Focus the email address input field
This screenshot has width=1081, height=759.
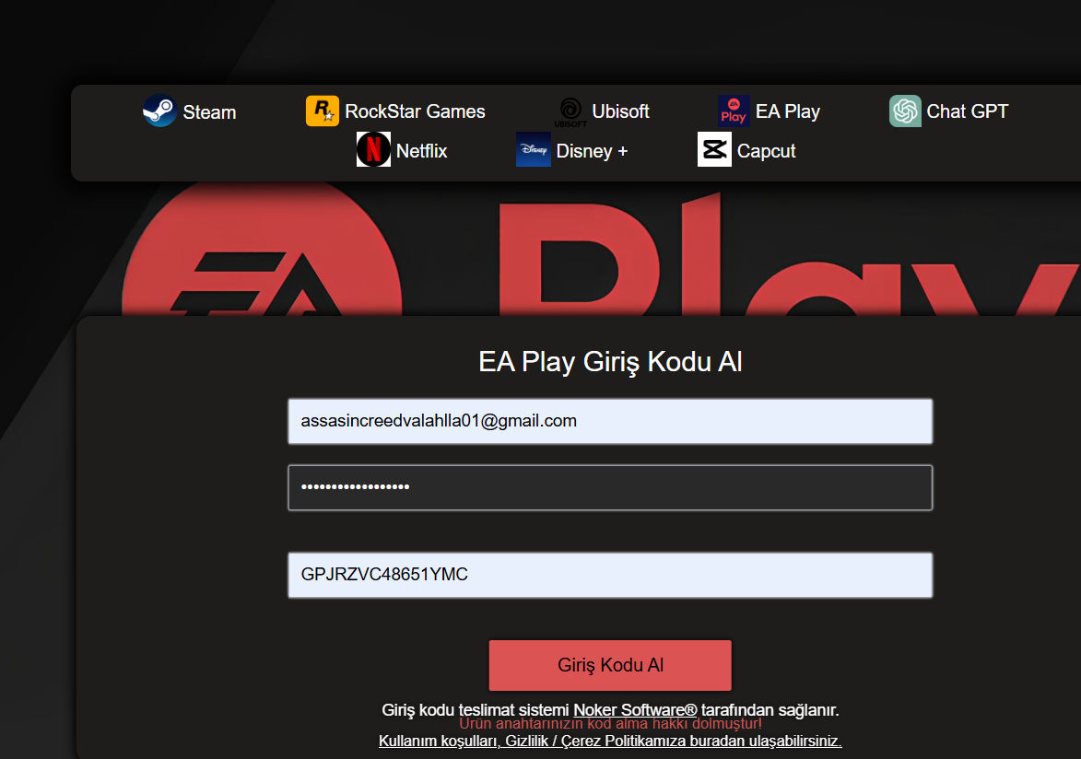tap(610, 421)
